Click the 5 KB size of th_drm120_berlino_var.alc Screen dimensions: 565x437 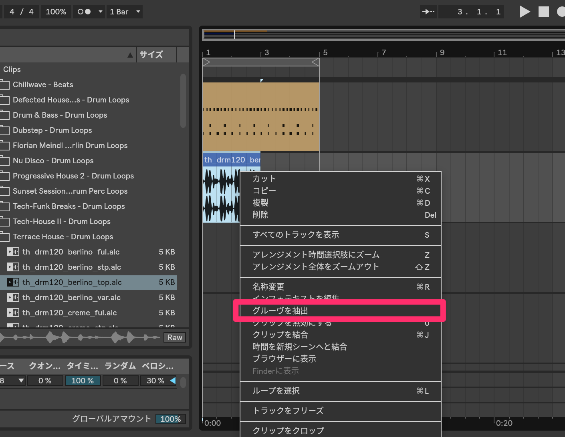[167, 298]
